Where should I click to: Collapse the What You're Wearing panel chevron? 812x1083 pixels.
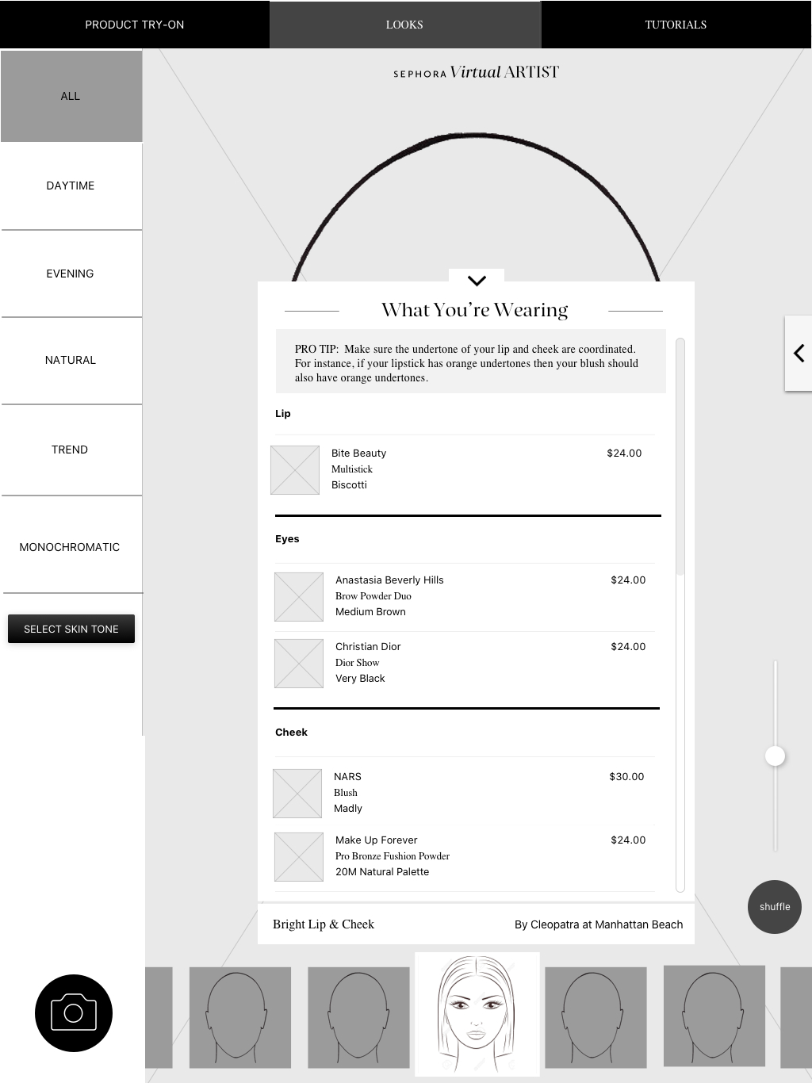pos(477,280)
